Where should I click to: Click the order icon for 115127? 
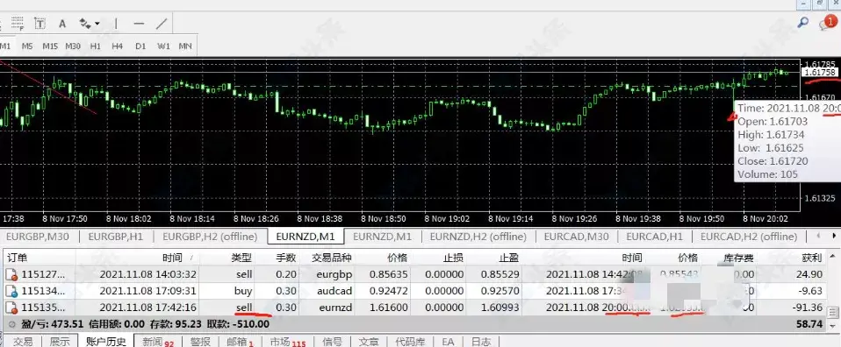tap(11, 275)
